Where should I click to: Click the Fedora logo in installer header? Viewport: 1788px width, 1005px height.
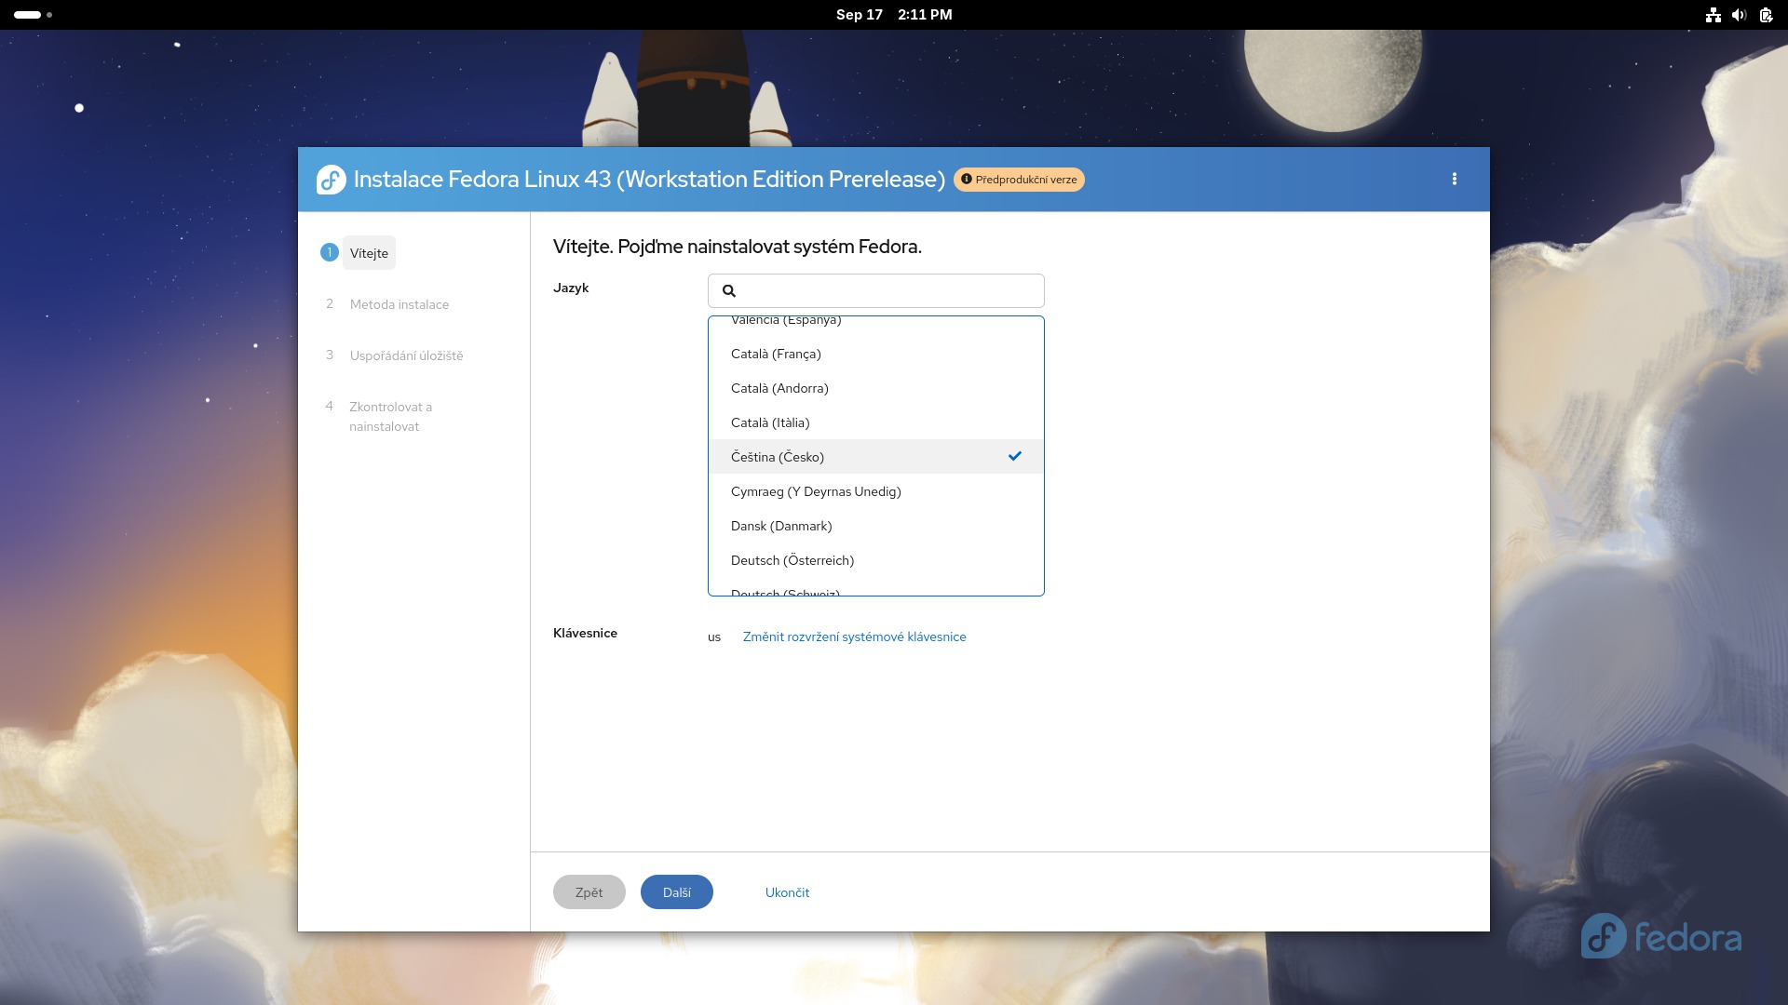point(331,180)
